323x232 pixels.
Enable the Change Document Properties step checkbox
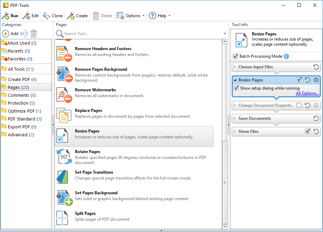[x=299, y=105]
